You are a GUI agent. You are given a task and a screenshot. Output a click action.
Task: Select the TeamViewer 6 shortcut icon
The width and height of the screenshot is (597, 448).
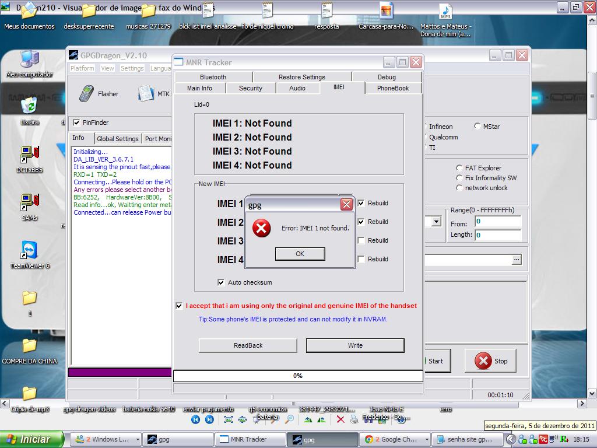coord(29,250)
